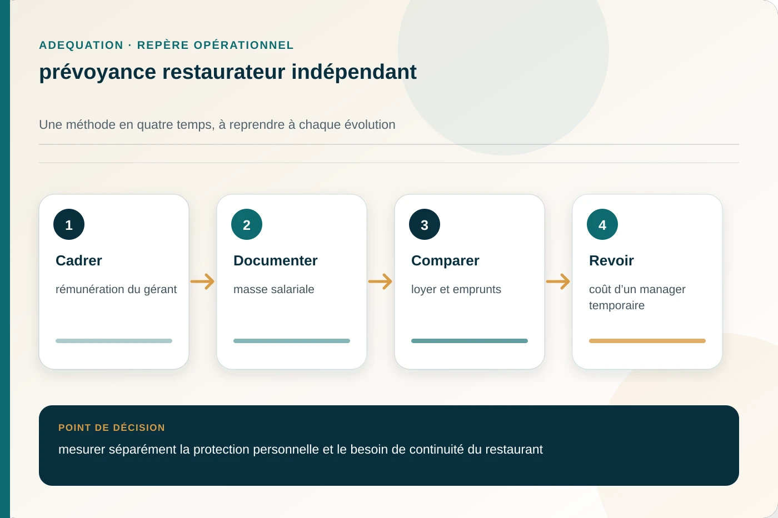
Task: Click the arrow between Cadrer and Documenter
Action: click(x=202, y=281)
